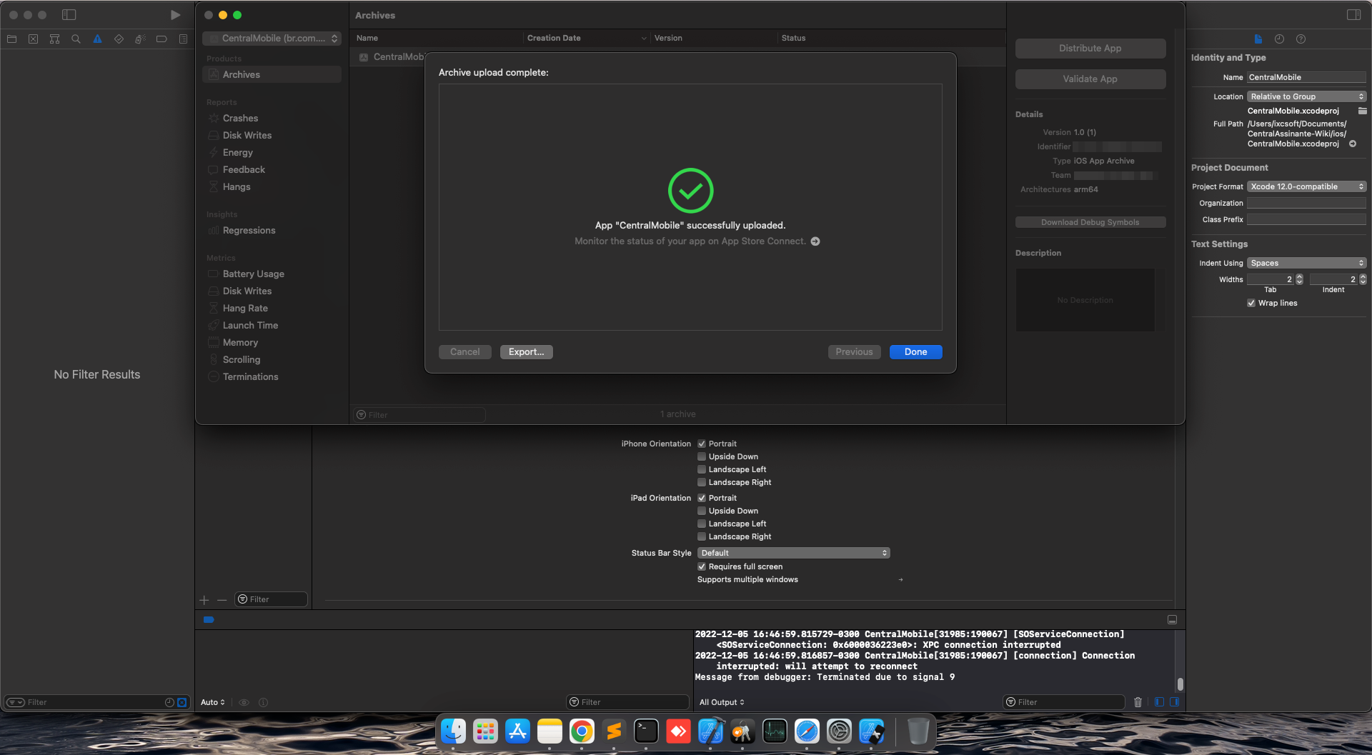Toggle iPhone Orientation Landscape Left checkbox

702,469
